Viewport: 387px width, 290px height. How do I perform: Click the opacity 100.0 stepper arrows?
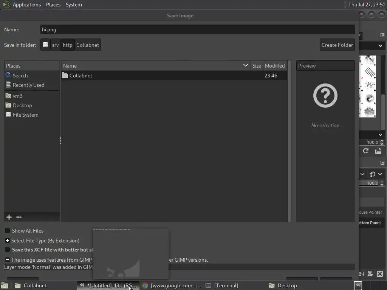tap(382, 183)
